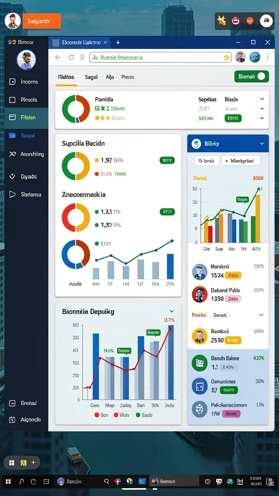Toggle the green Bisrnah switch
Viewport: 279px width, 496px height.
click(252, 76)
